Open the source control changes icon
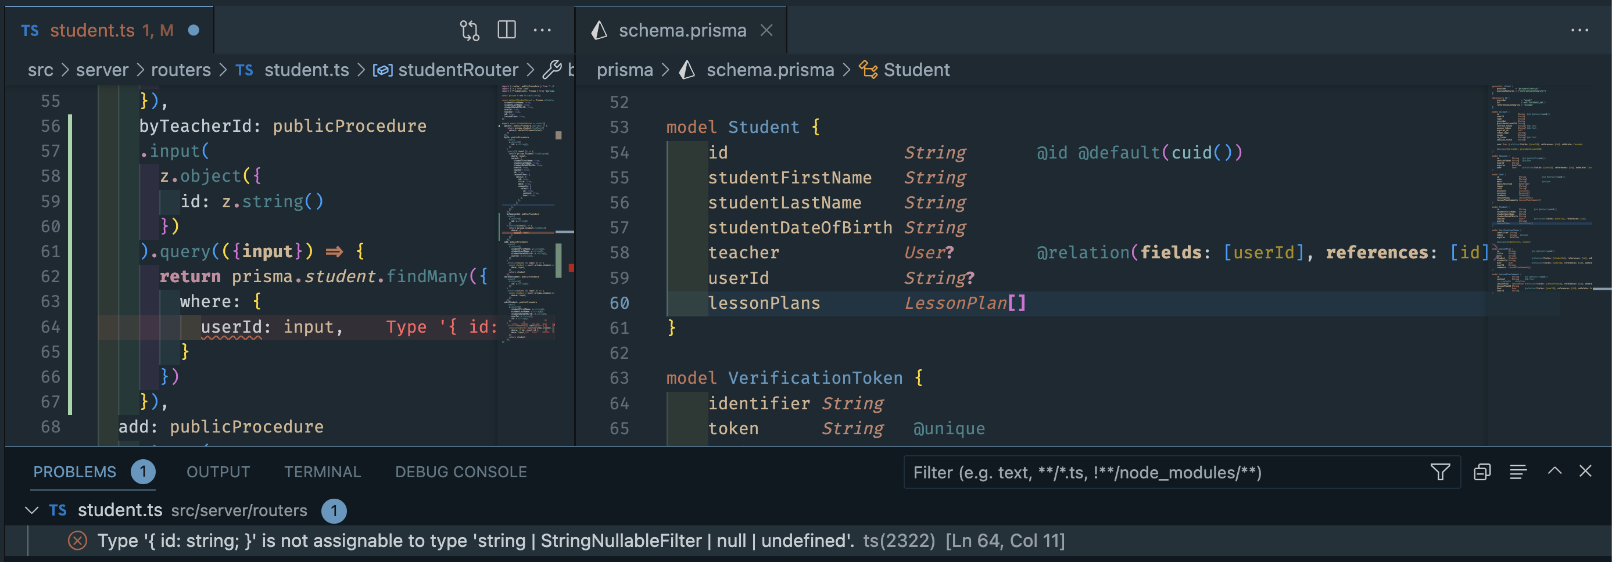 pyautogui.click(x=470, y=30)
